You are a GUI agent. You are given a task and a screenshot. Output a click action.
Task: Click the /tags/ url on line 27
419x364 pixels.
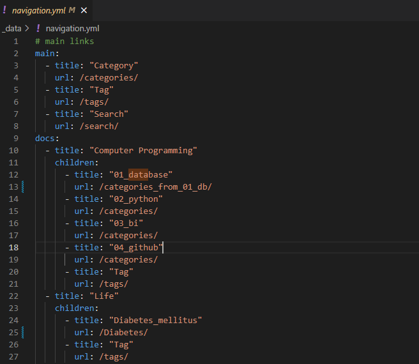point(114,357)
